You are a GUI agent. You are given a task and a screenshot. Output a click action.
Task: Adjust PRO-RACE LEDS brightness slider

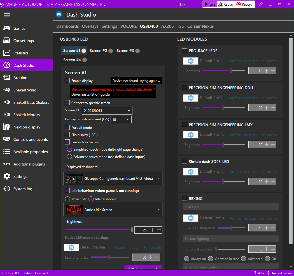[224, 71]
